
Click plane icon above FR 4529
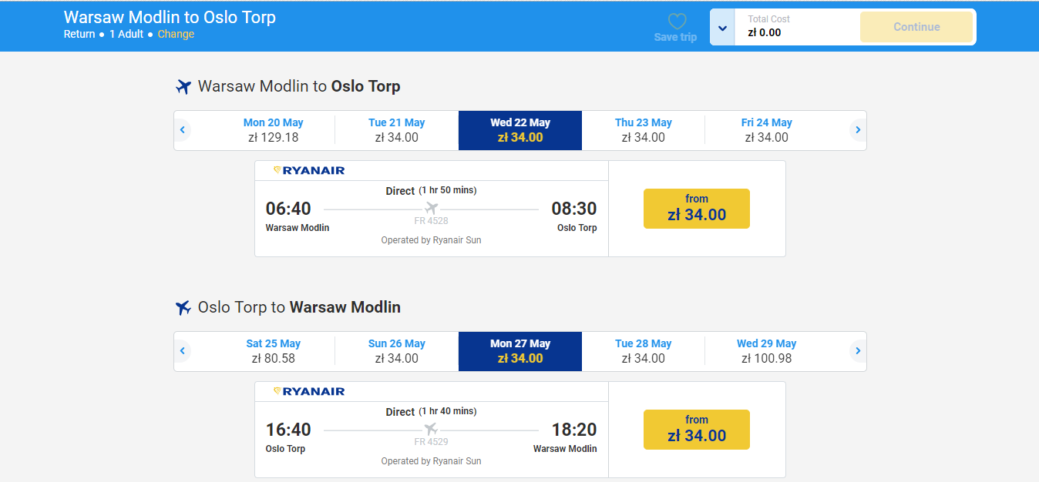pyautogui.click(x=431, y=430)
